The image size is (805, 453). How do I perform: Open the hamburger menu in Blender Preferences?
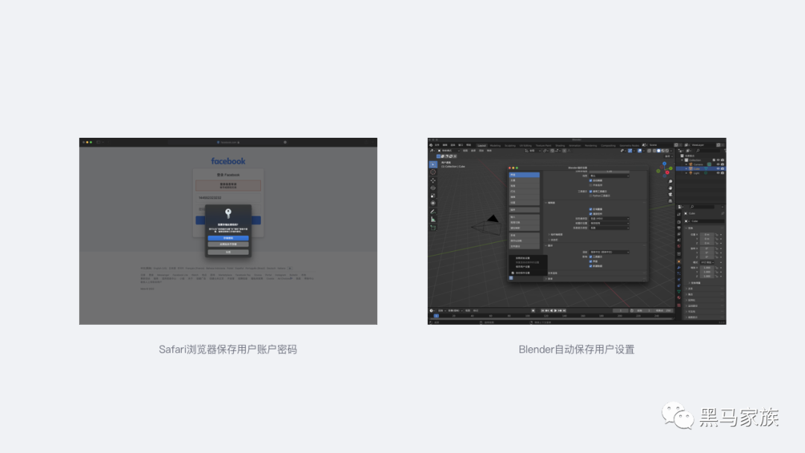(511, 278)
